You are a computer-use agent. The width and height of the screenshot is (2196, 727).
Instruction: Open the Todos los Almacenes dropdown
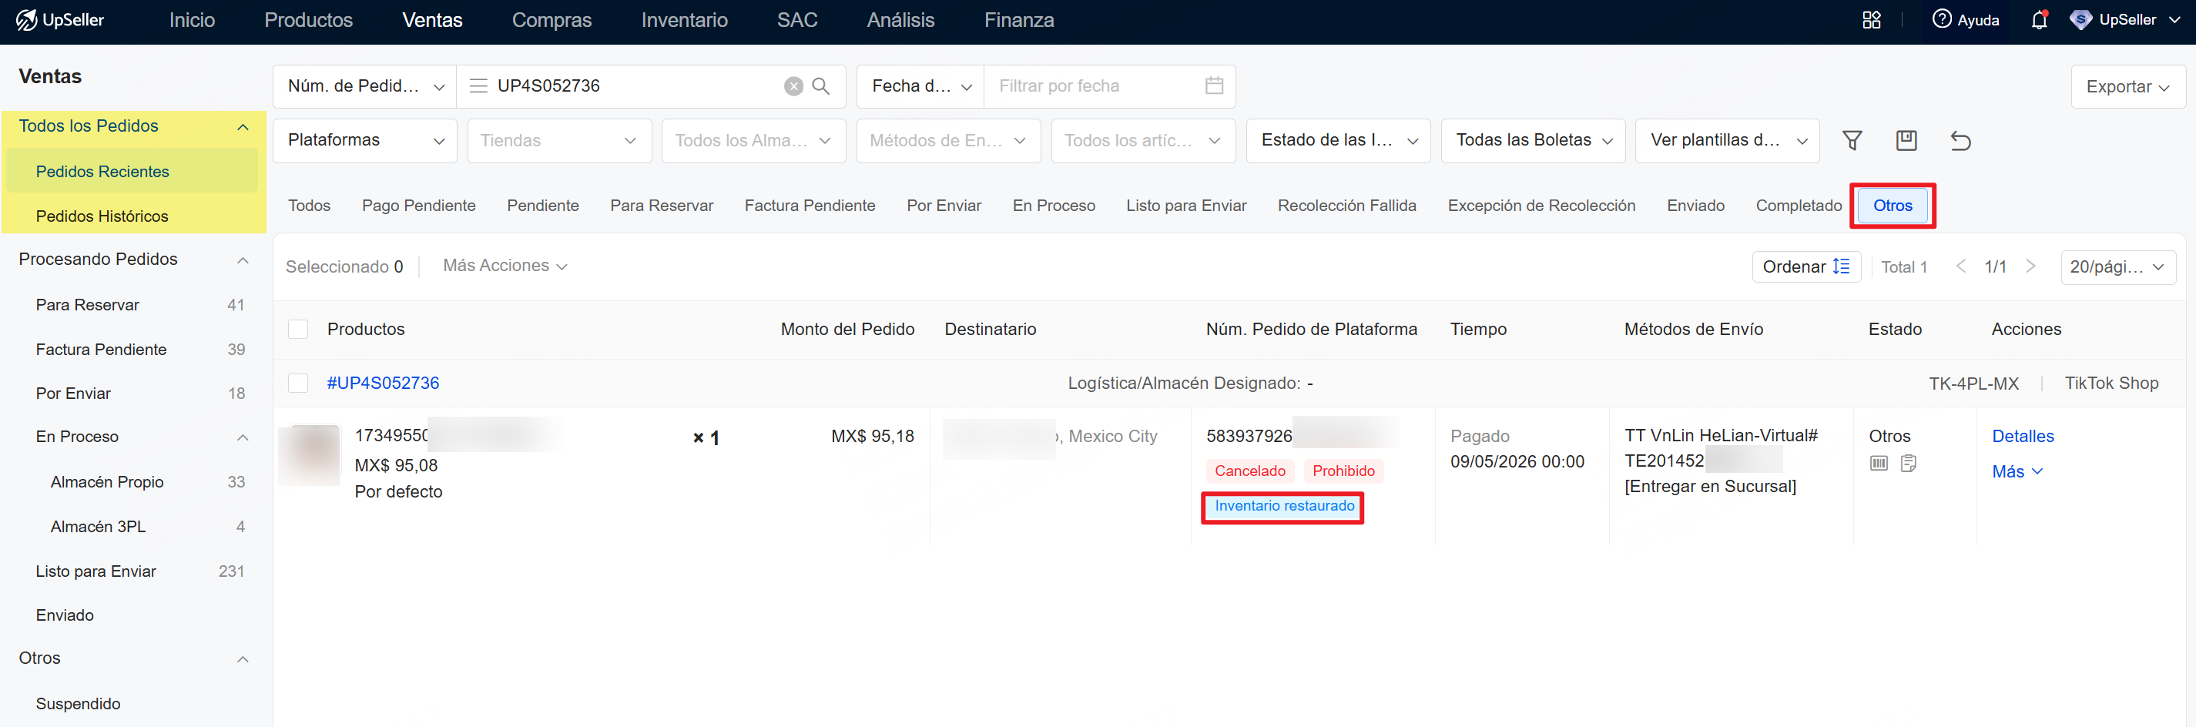tap(753, 141)
